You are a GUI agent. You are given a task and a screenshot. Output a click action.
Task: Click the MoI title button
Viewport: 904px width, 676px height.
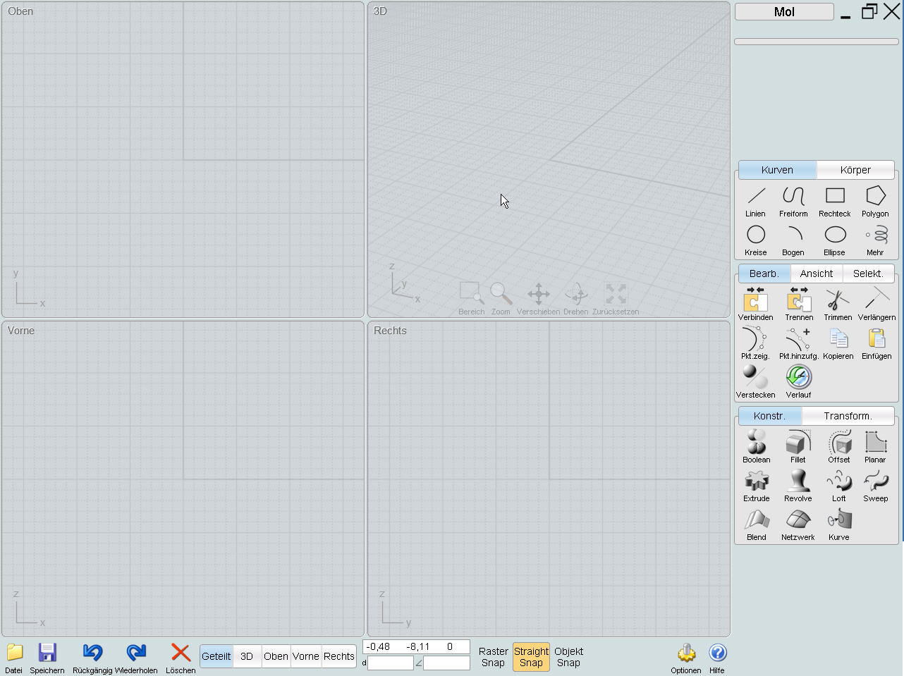point(784,12)
